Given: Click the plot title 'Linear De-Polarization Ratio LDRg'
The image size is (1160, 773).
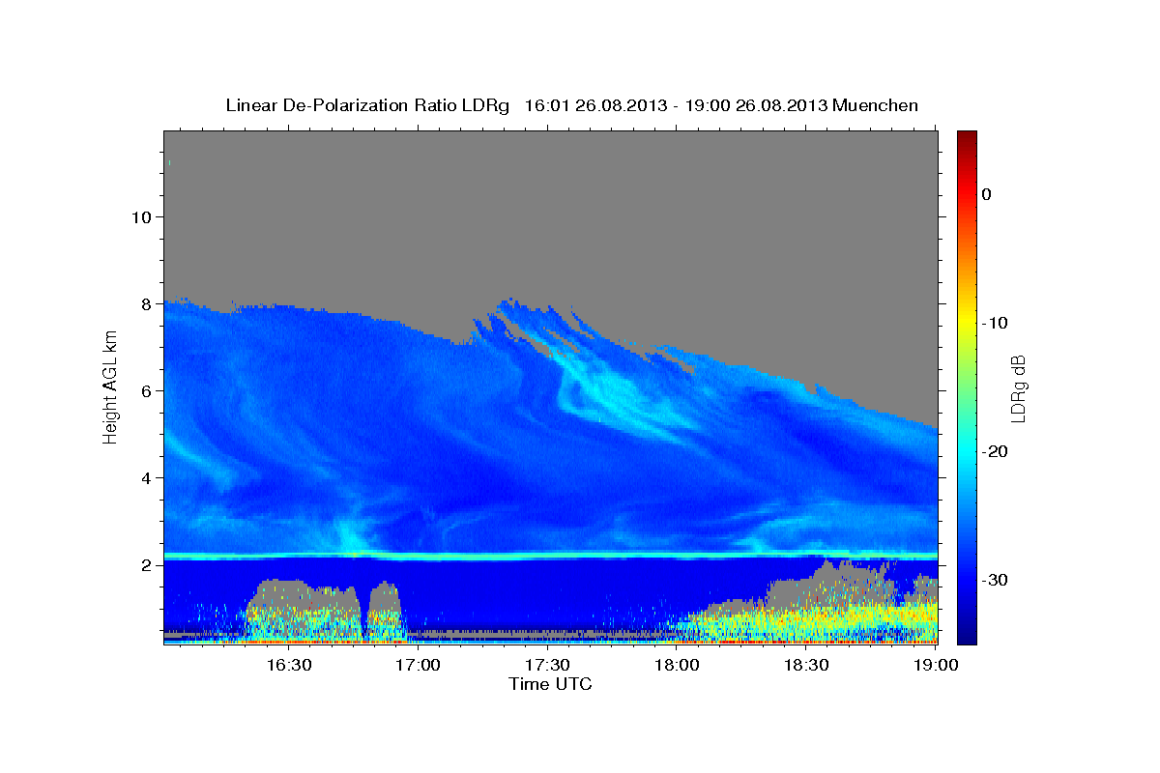Looking at the screenshot, I should (x=366, y=105).
